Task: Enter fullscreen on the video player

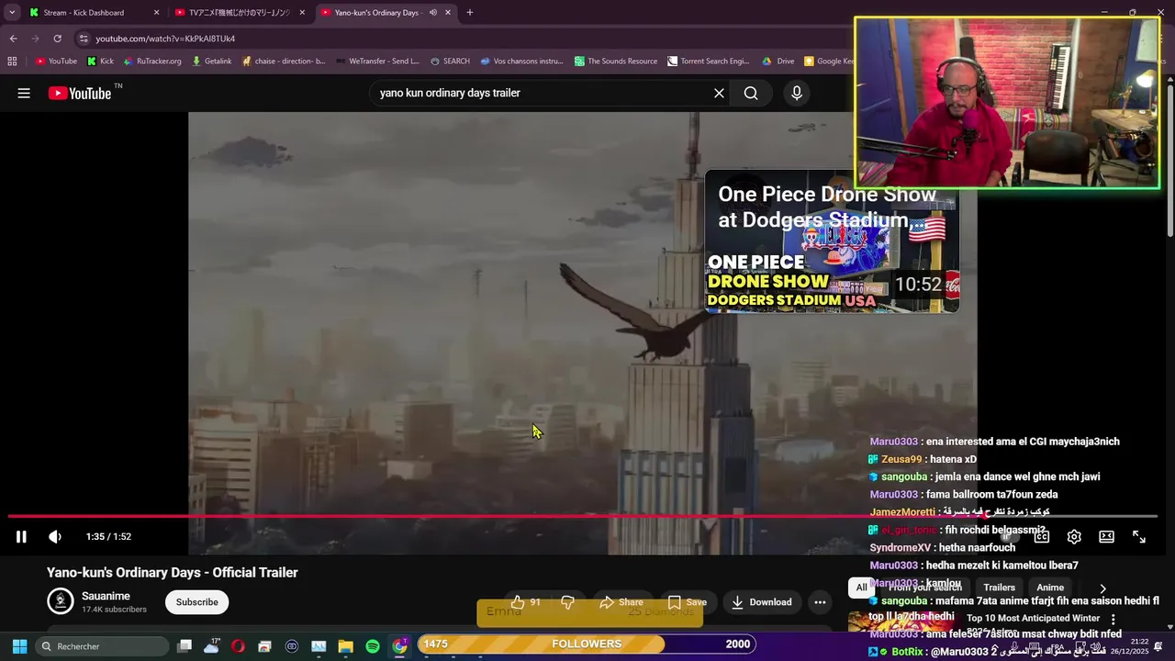Action: [x=1139, y=537]
